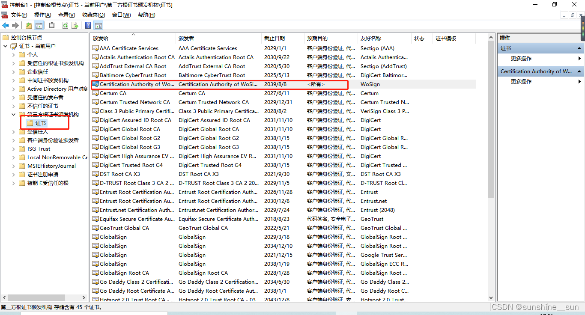Toggle the Show/Hide Action Pane toolbar icon
Screen dimensions: 585x315
tap(98, 26)
